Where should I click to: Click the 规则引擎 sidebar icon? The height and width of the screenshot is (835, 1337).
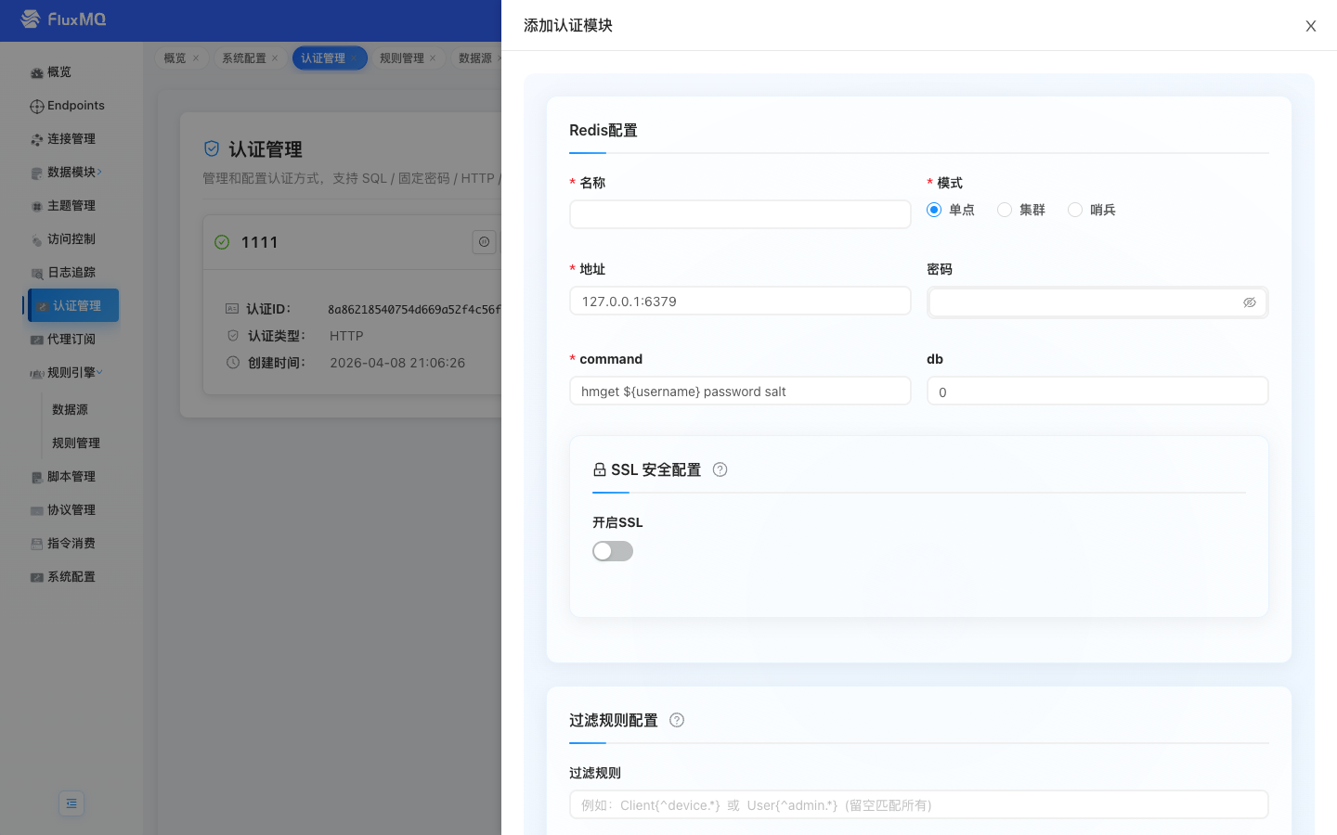click(x=37, y=373)
